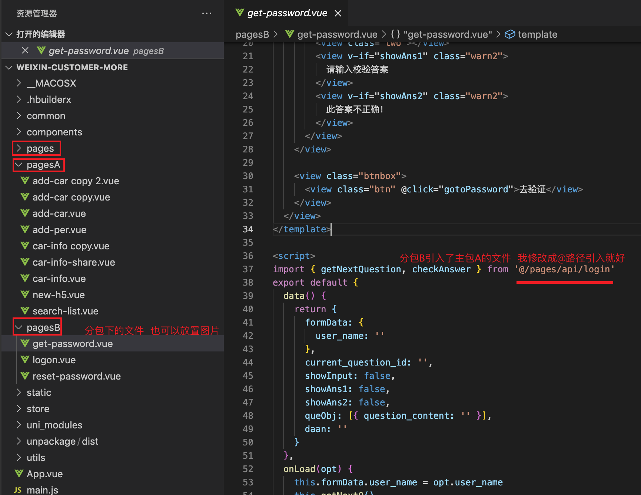
Task: Click line number 34 in gutter
Action: pyautogui.click(x=248, y=229)
